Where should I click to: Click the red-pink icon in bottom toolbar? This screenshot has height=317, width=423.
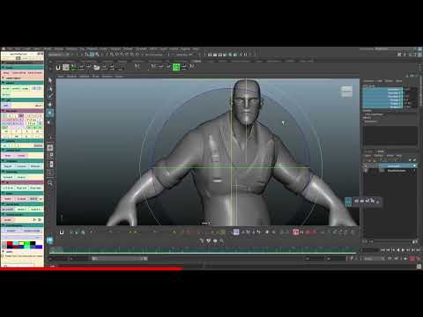(x=296, y=232)
